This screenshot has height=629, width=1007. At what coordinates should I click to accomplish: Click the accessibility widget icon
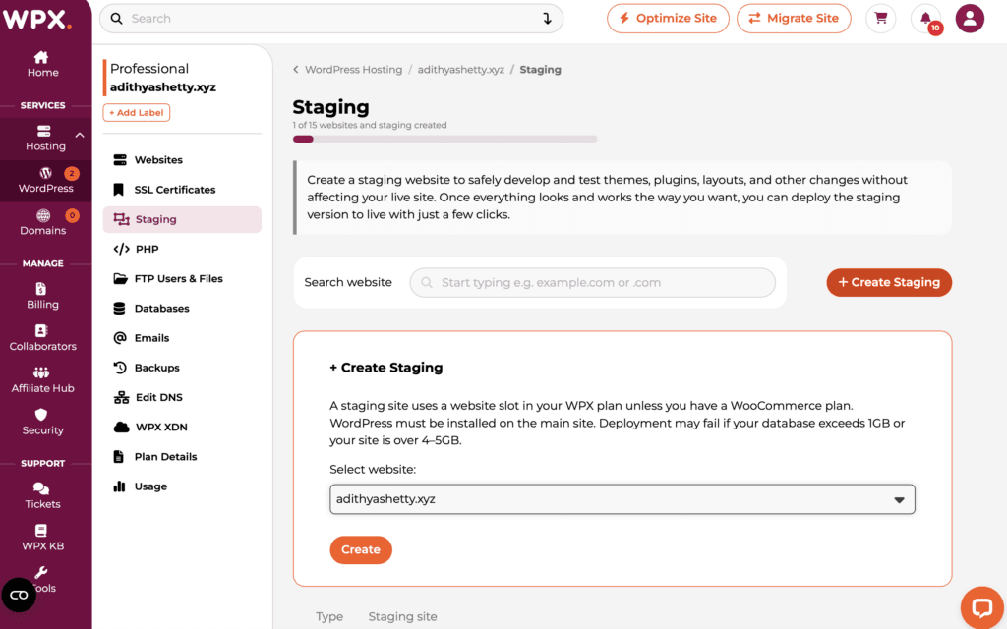[19, 595]
